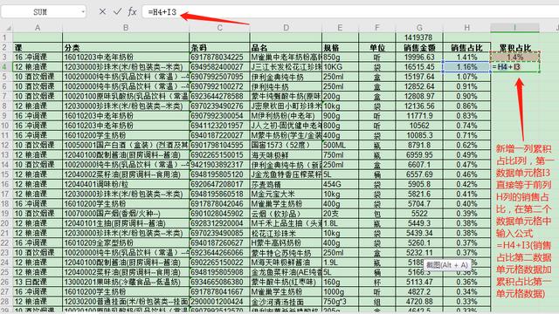This screenshot has width=559, height=314.
Task: Select column C header
Action: (219, 27)
